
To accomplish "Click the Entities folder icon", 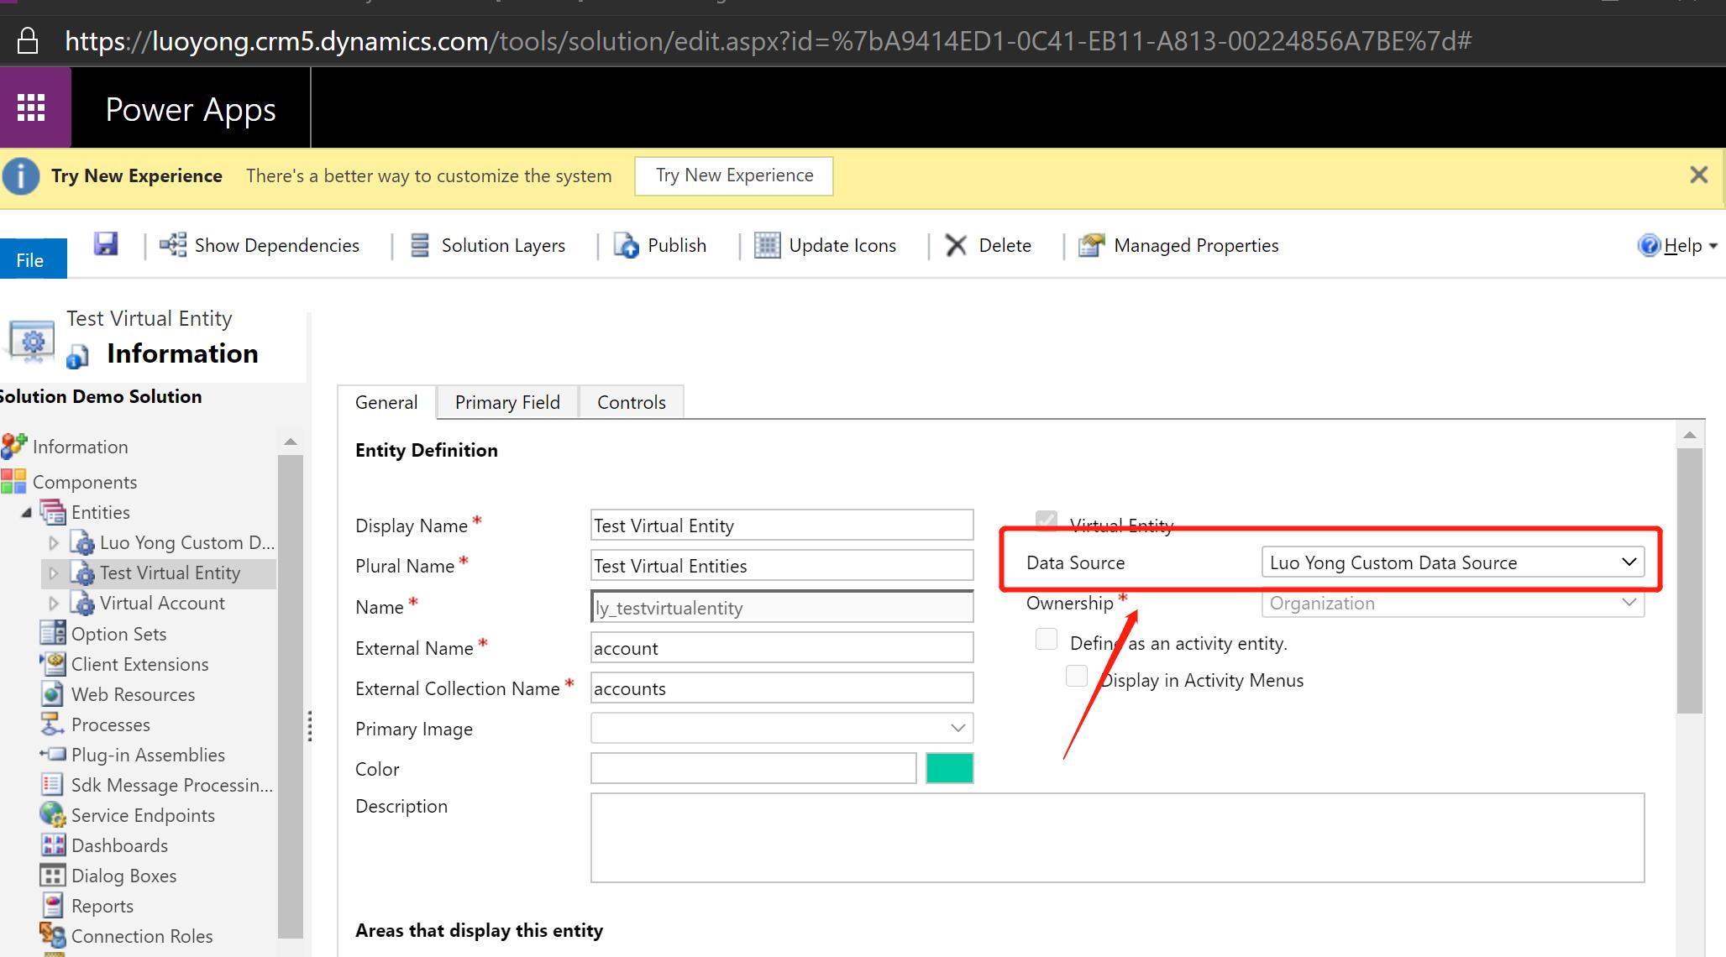I will pyautogui.click(x=53, y=511).
